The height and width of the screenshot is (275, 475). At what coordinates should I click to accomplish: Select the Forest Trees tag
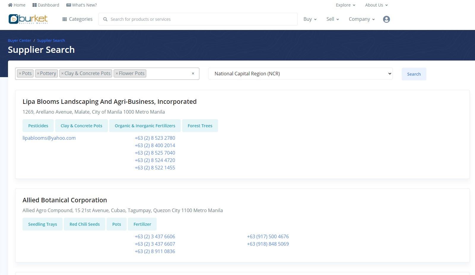[200, 126]
